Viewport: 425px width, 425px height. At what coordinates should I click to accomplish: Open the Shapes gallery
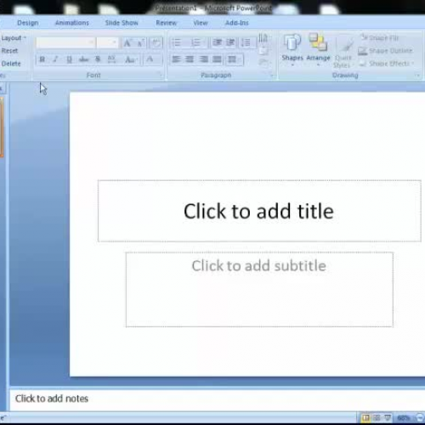point(292,50)
